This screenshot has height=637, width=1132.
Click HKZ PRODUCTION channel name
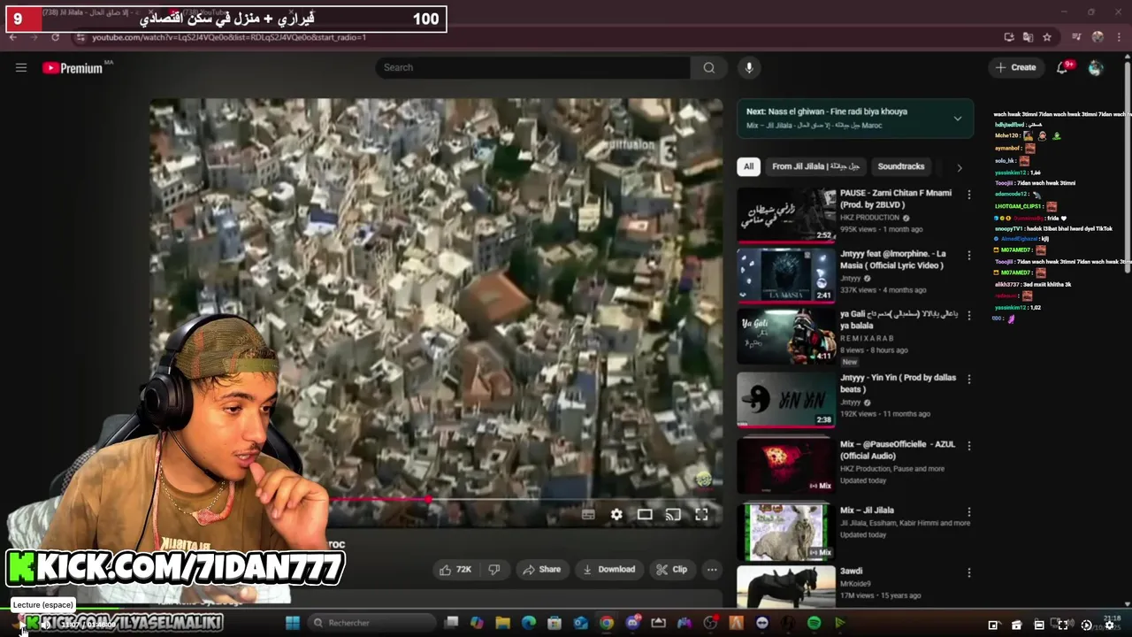[x=869, y=218]
